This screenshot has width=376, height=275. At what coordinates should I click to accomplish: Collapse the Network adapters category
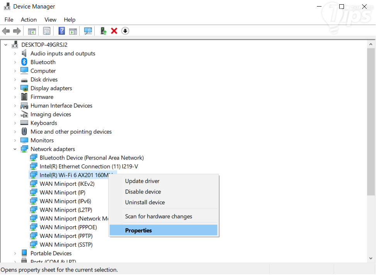15,149
